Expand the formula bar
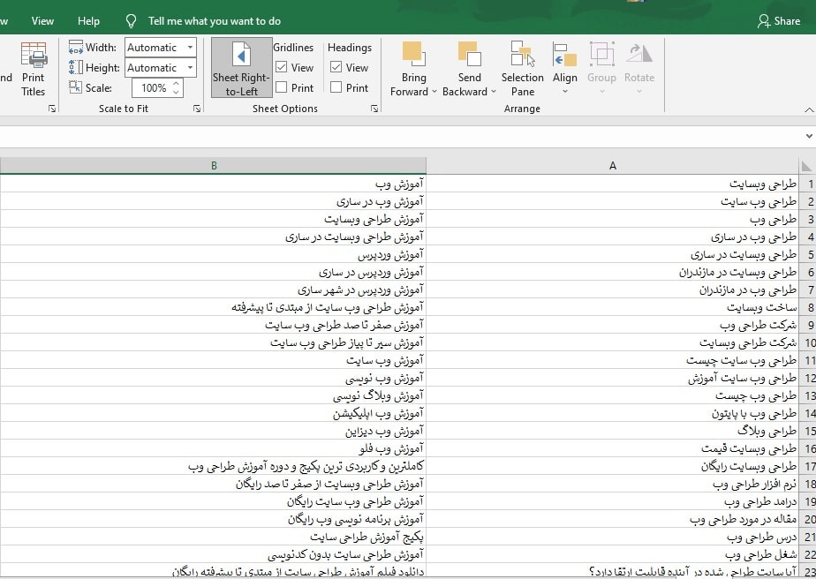 pos(809,136)
